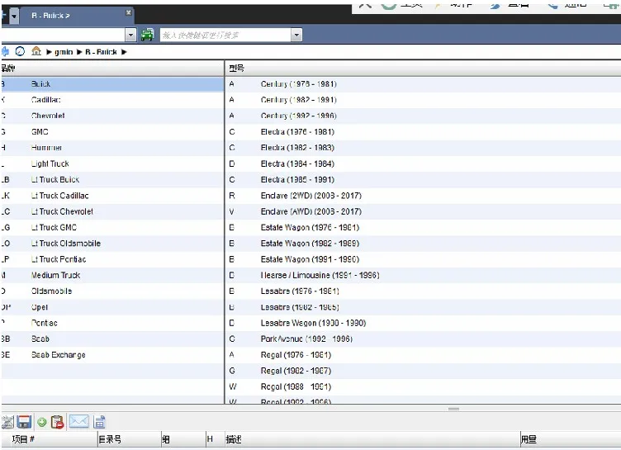The width and height of the screenshot is (621, 450).
Task: Click the split pane resize handle
Action: click(453, 409)
